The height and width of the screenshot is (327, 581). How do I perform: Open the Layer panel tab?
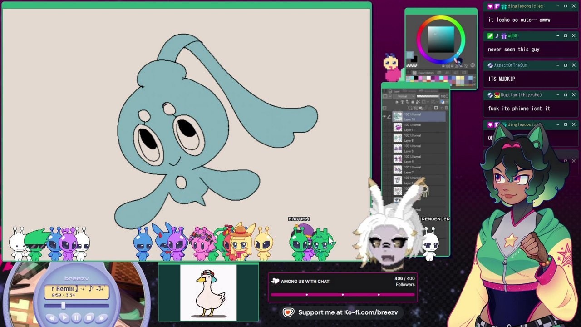(394, 91)
